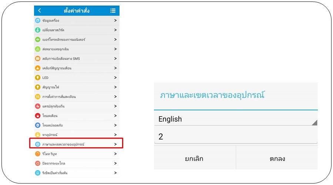Tap the orange warning triangle icon
The height and width of the screenshot is (185, 333).
[x=37, y=68]
